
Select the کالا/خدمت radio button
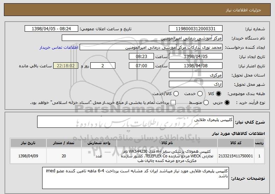[x=176, y=94]
